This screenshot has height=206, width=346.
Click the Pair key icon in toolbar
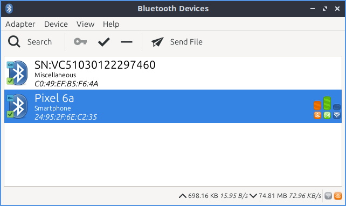tap(80, 41)
